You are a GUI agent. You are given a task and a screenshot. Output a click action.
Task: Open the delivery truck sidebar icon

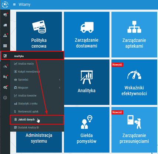click(x=5, y=25)
